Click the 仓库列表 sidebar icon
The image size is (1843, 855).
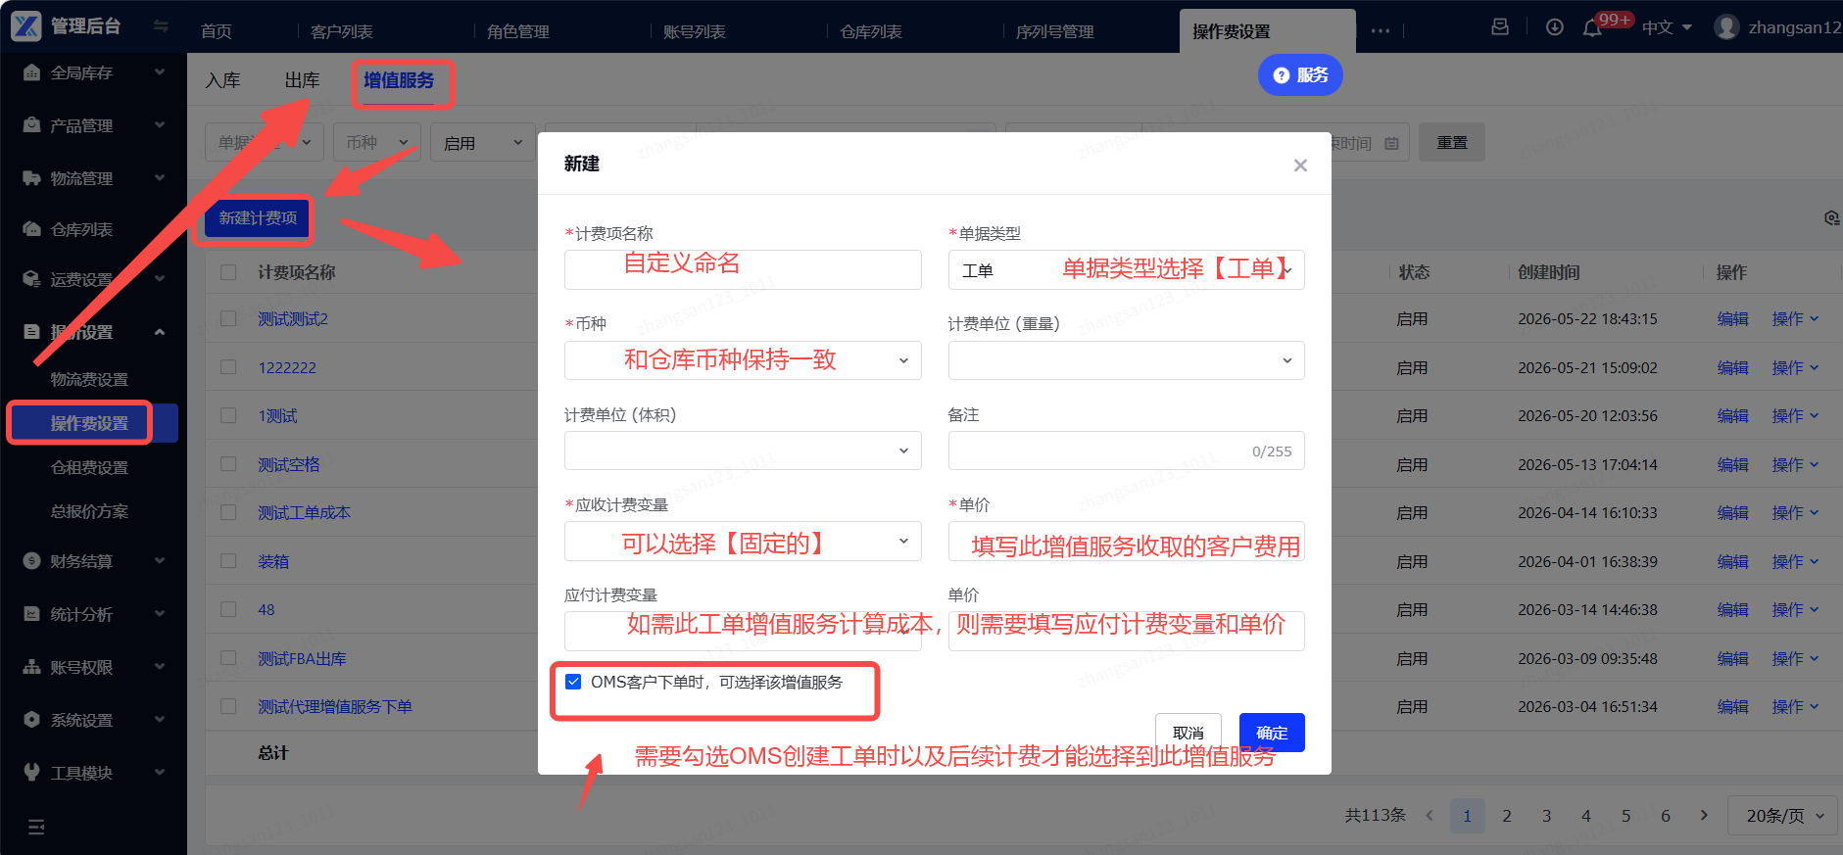(x=31, y=229)
